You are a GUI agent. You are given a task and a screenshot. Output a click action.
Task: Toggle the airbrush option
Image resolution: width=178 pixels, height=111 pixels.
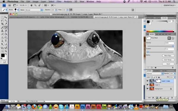coord(71,10)
